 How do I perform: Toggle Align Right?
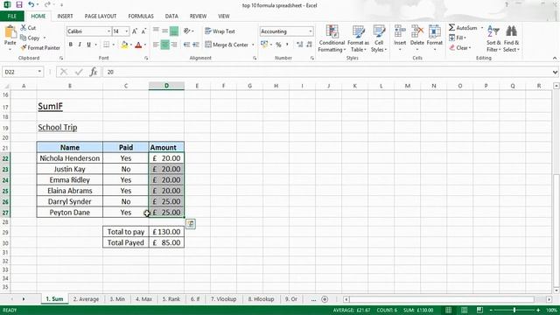pyautogui.click(x=174, y=45)
